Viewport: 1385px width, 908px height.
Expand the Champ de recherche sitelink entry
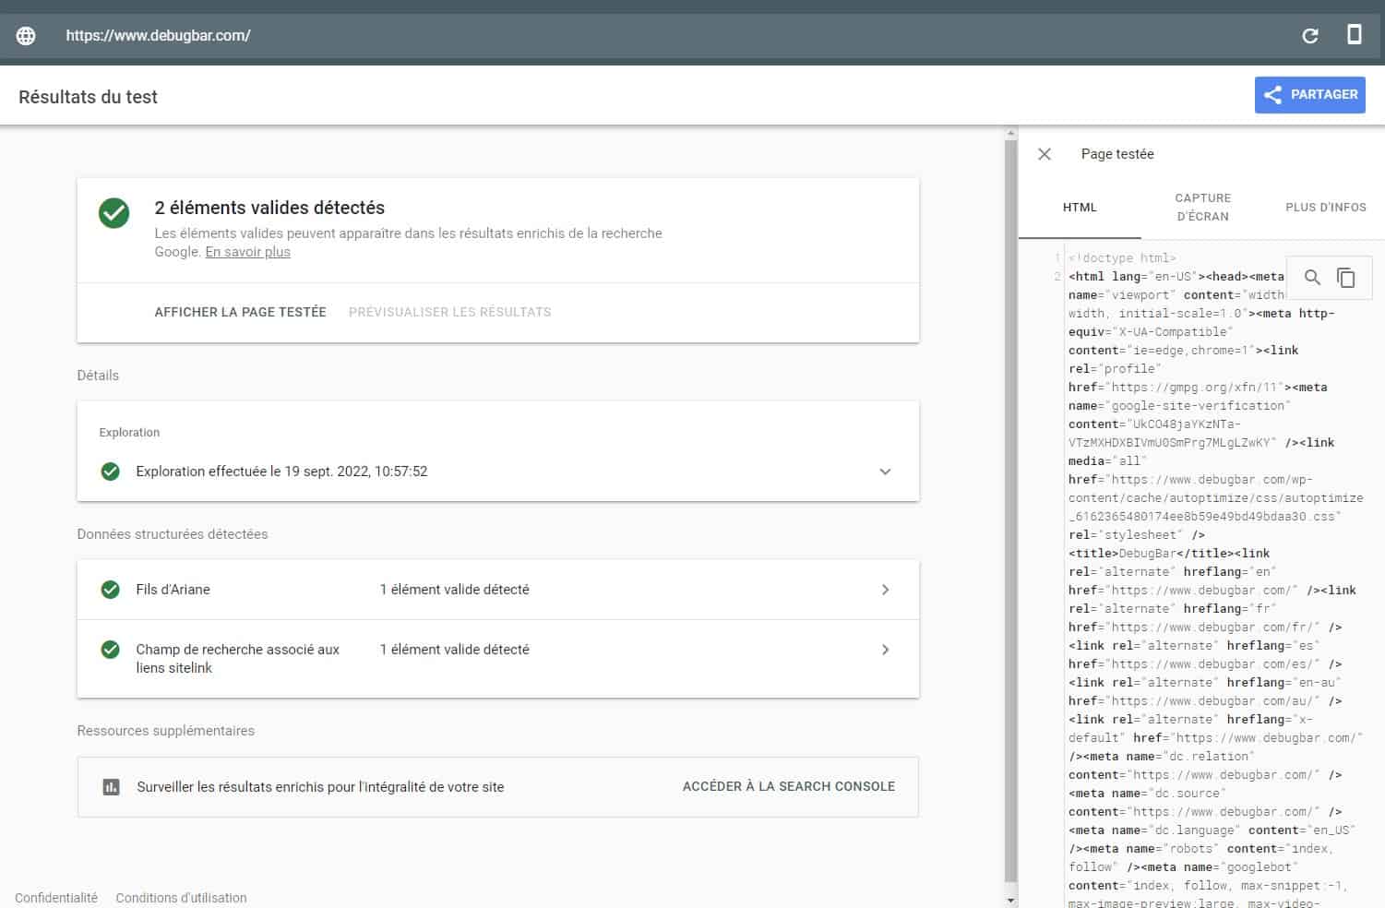885,650
